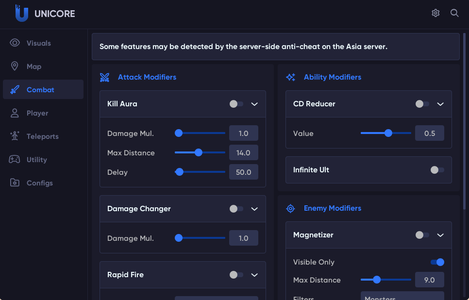
Task: Click the Ability Modifiers heading text
Action: [x=332, y=77]
